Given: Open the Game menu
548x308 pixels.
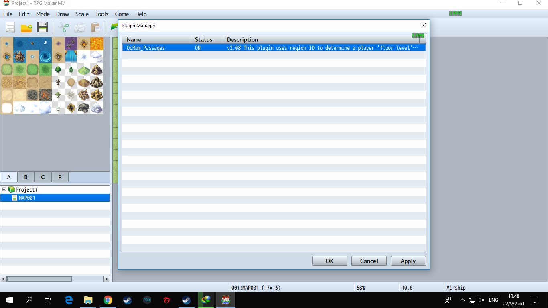Looking at the screenshot, I should (122, 14).
